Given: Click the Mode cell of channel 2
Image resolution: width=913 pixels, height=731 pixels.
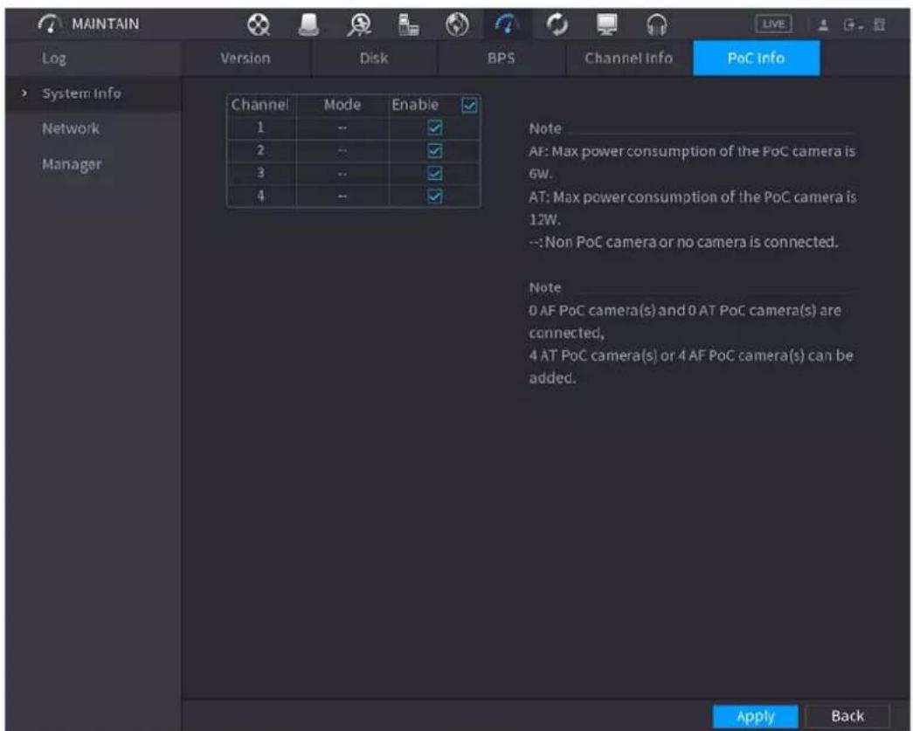Looking at the screenshot, I should 342,150.
